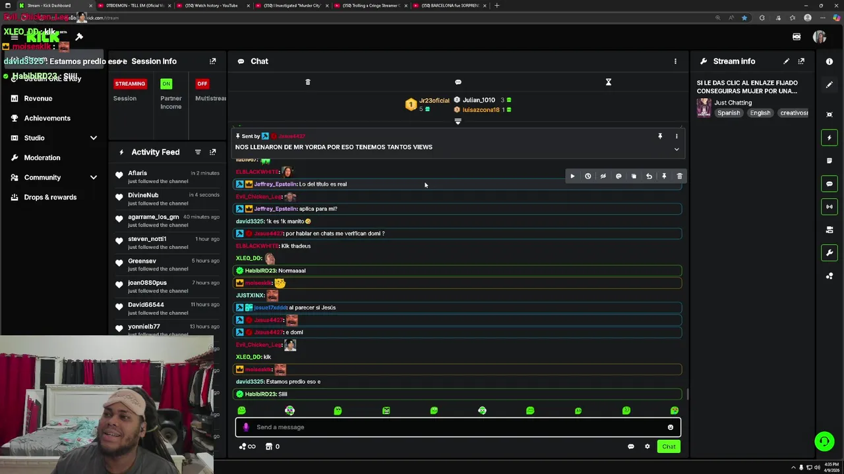Pop out the Activity Feed panel

tap(212, 152)
